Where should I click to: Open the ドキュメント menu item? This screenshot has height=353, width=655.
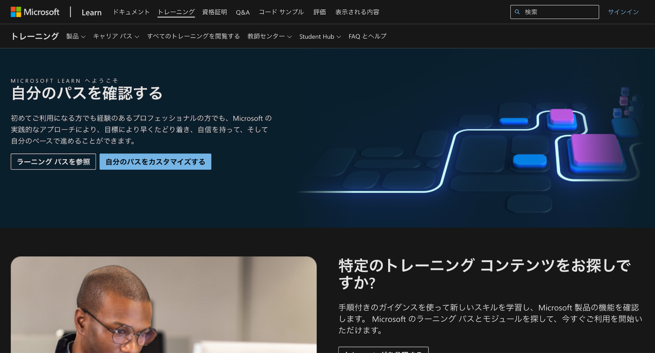coord(131,12)
